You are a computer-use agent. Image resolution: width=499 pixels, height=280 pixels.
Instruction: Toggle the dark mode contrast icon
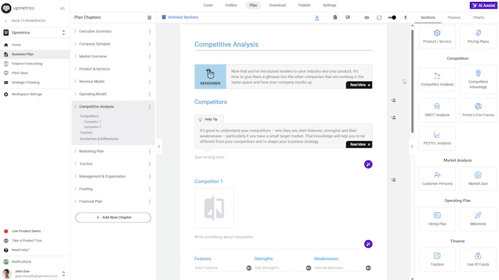379,17
